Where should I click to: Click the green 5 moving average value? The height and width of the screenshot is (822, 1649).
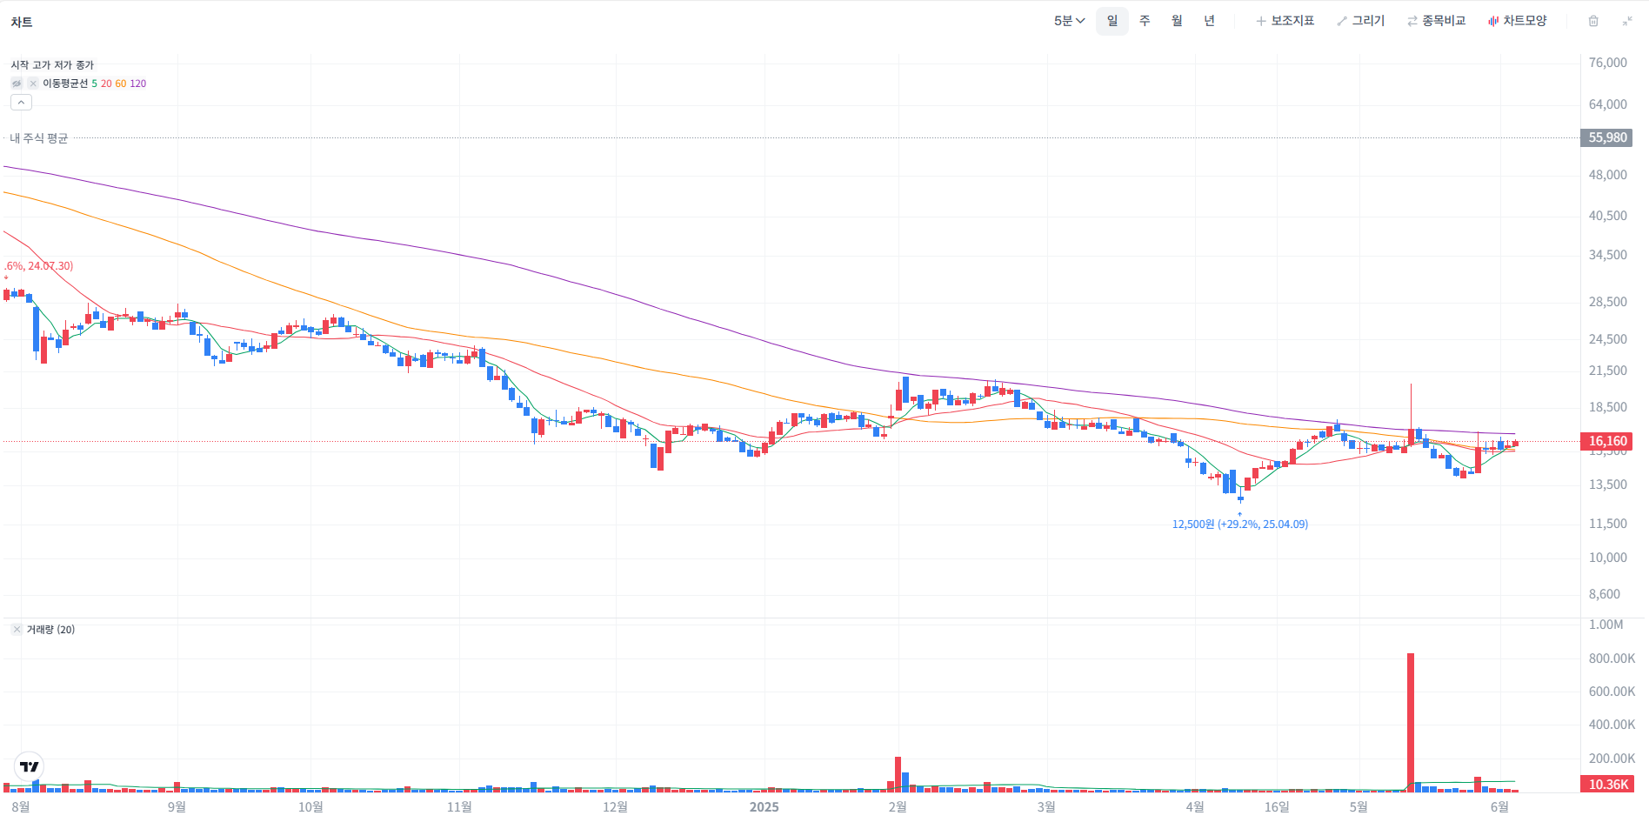(x=95, y=84)
